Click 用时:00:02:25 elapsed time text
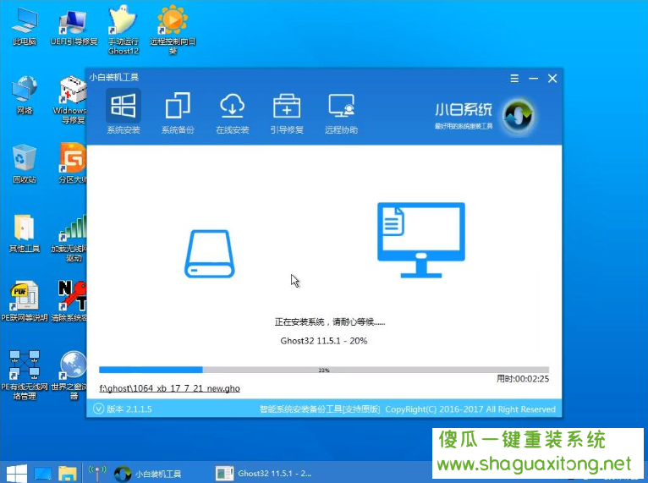This screenshot has width=648, height=483. click(523, 379)
